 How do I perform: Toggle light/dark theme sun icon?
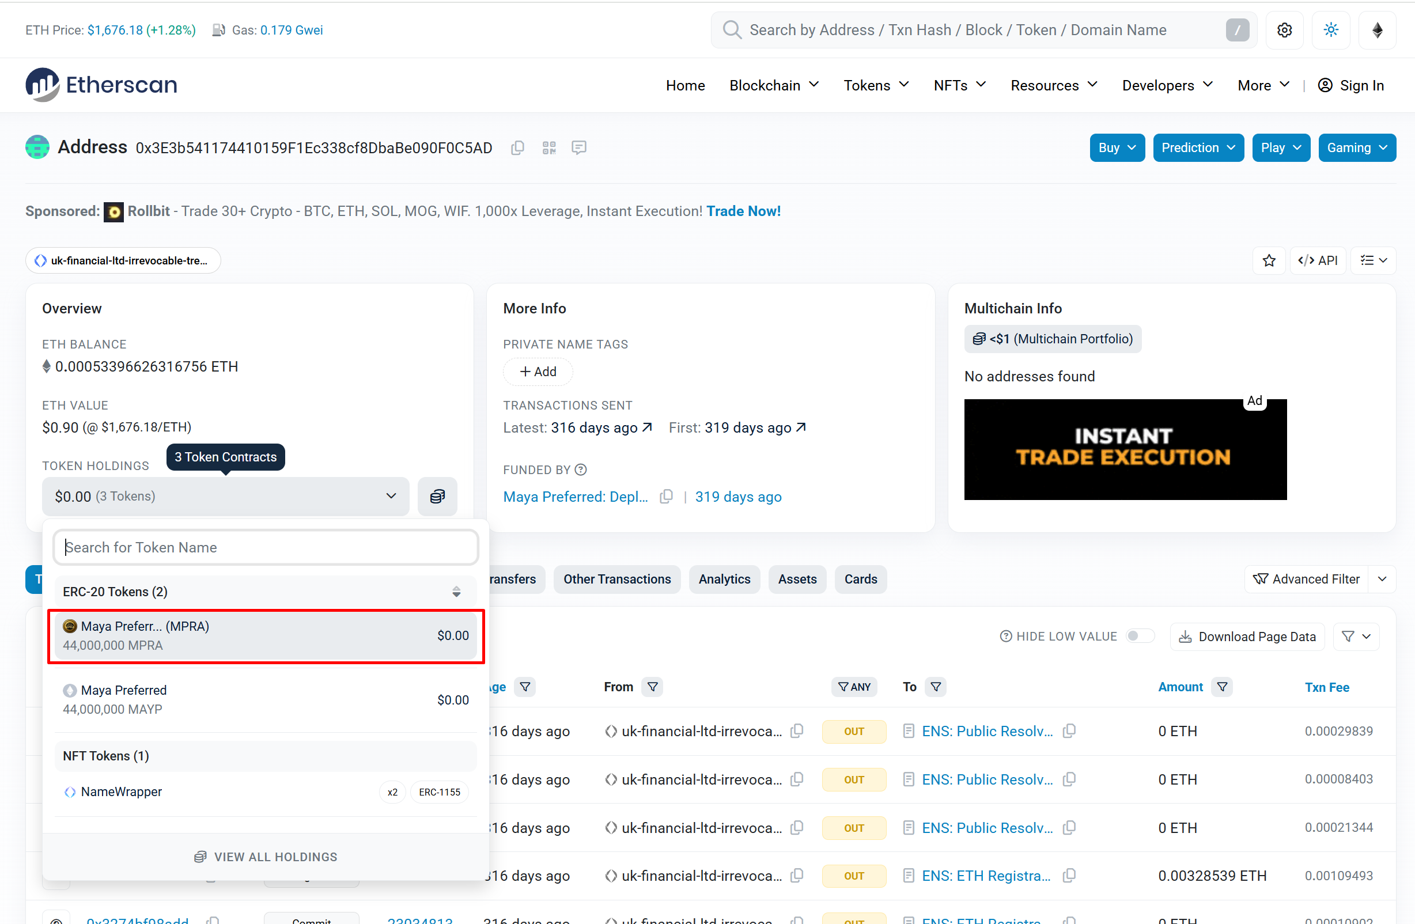coord(1330,30)
